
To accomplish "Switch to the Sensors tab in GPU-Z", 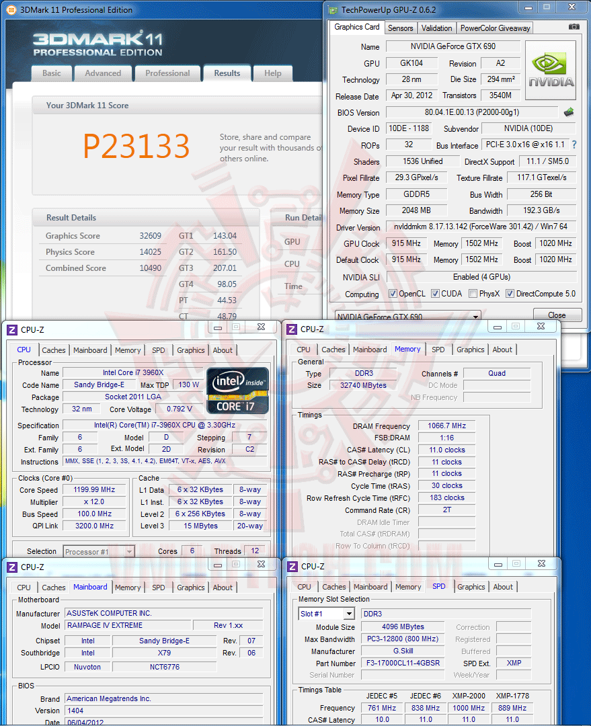I will click(400, 28).
